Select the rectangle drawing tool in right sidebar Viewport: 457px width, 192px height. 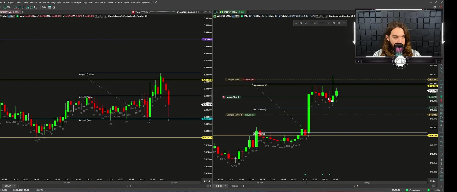[441, 143]
